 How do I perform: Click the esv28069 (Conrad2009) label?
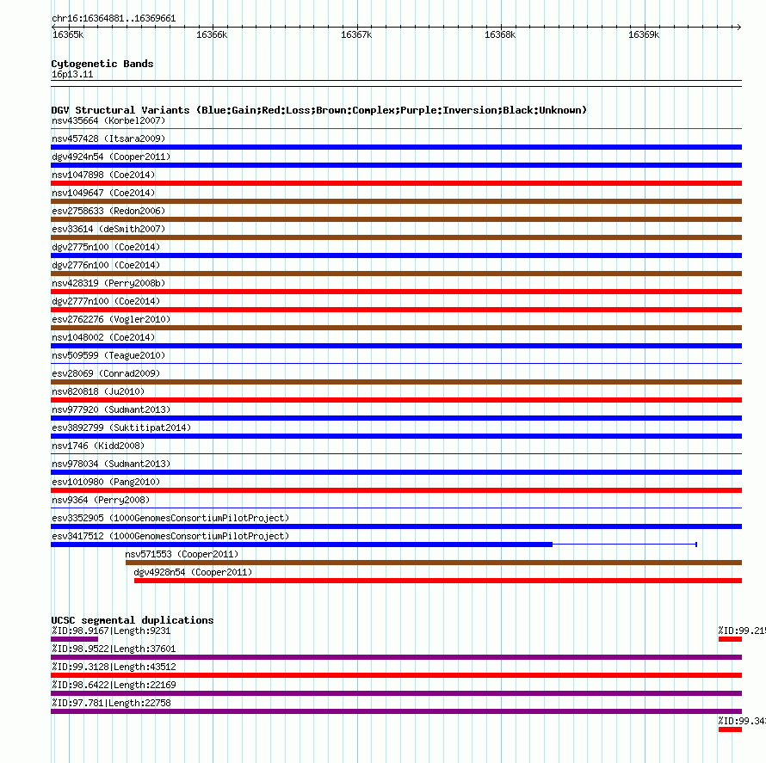[106, 373]
